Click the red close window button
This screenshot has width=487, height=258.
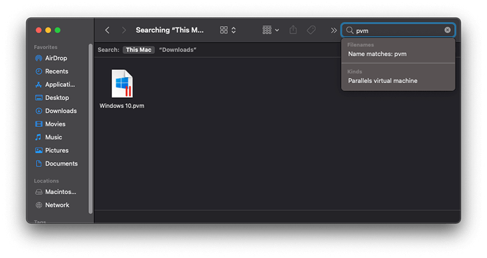(38, 30)
